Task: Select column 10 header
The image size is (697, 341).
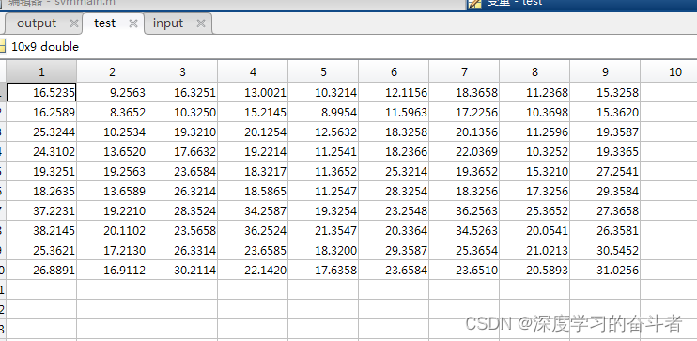Action: point(669,71)
